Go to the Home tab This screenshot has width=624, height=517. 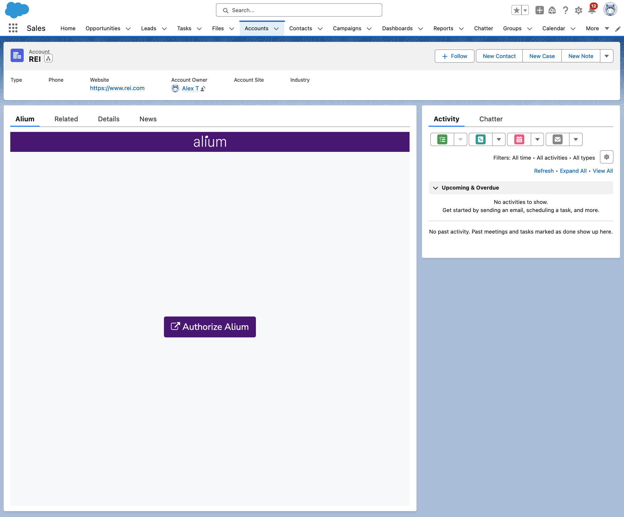point(68,28)
